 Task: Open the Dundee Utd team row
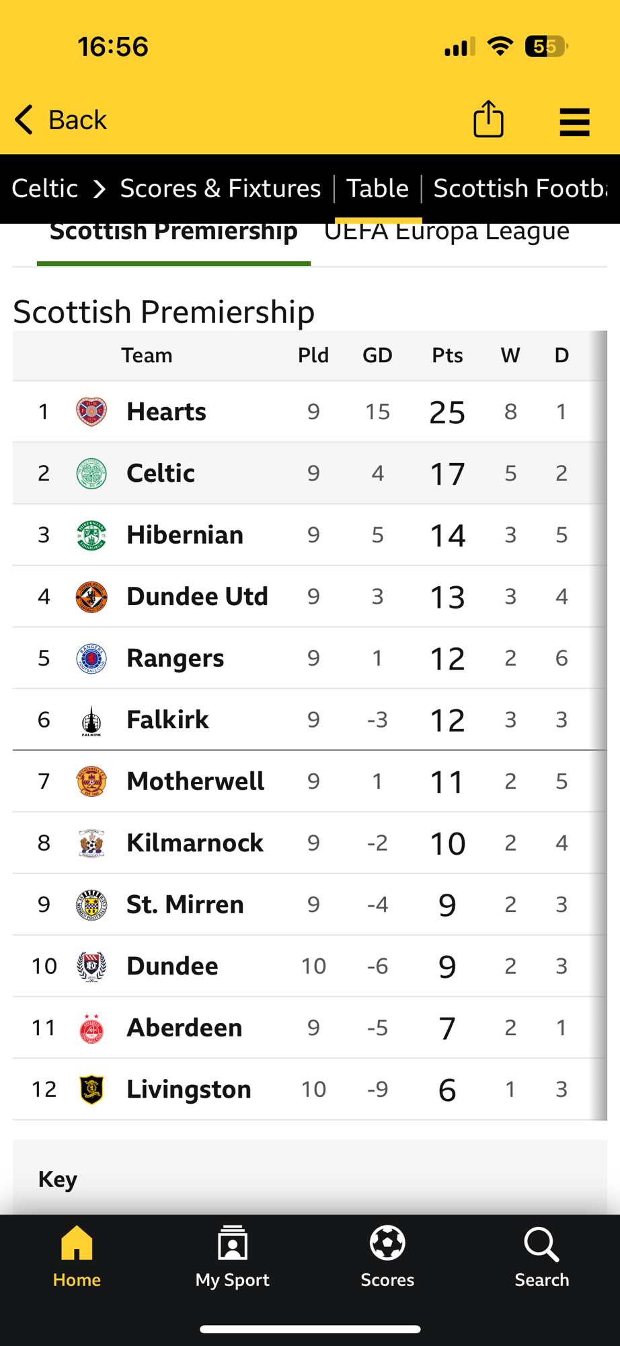pos(197,597)
